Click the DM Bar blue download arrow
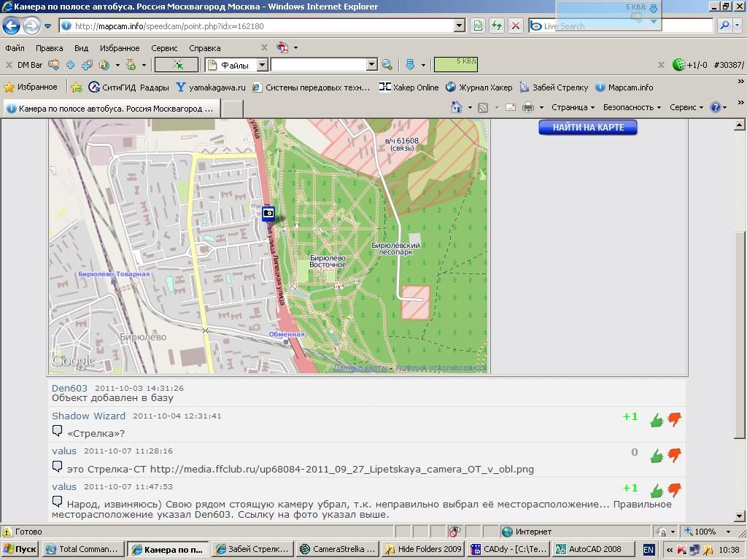Image resolution: width=747 pixels, height=560 pixels. (x=410, y=65)
